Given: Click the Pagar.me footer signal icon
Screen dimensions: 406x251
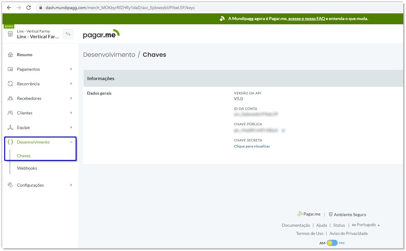Looking at the screenshot, I should 300,214.
